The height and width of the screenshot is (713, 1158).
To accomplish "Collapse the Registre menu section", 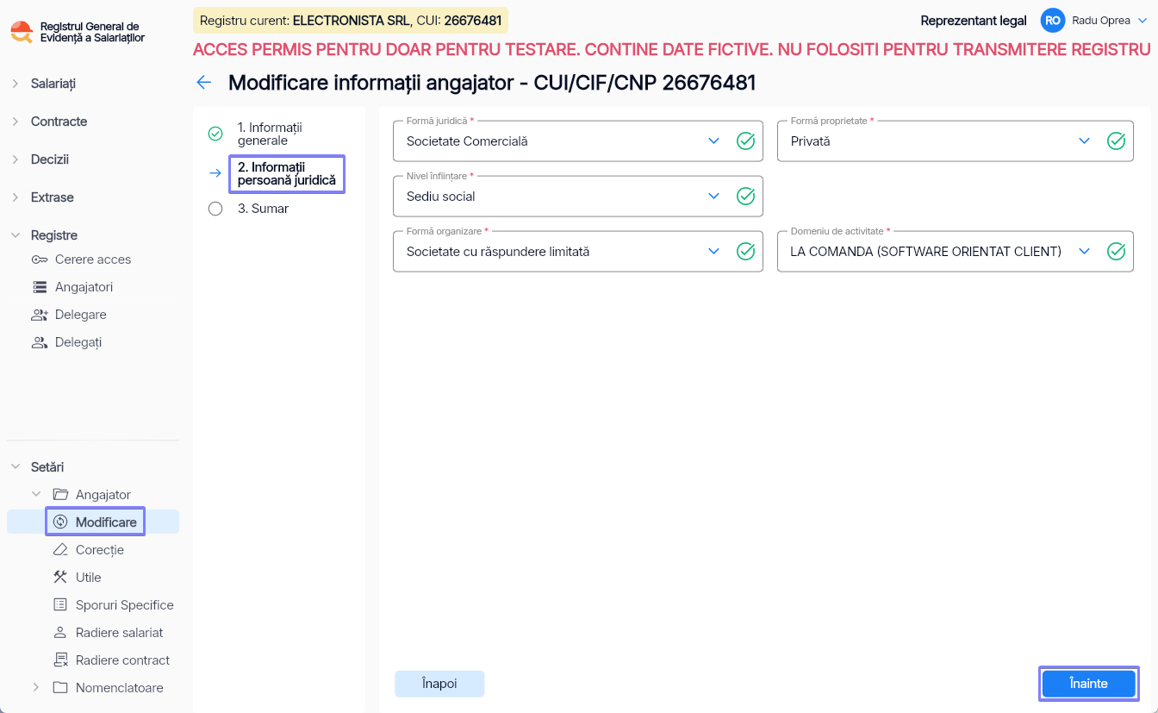I will click(15, 235).
